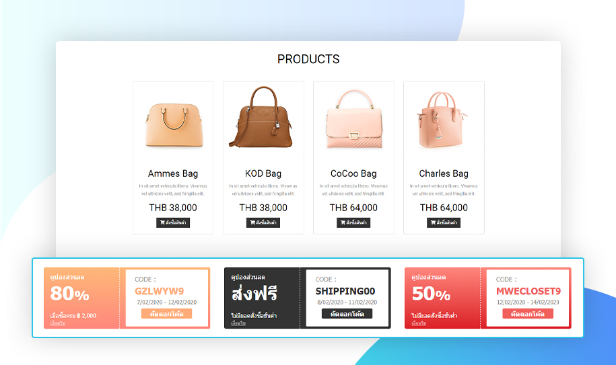Select the Charles Bag product title

(x=444, y=173)
